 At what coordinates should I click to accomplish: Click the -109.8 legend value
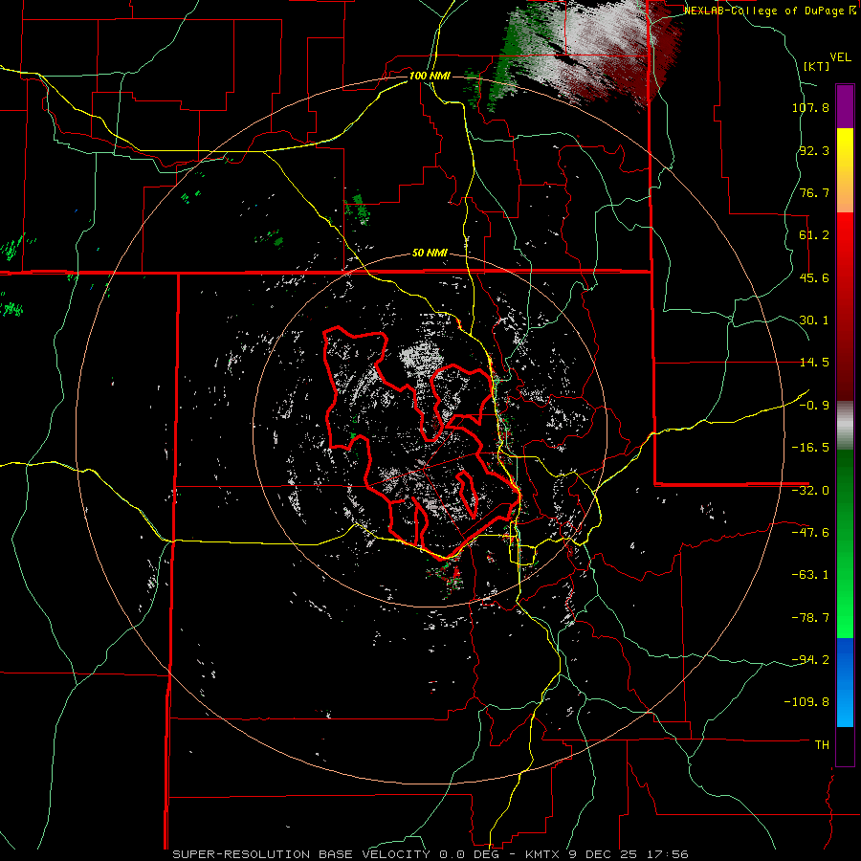pos(806,702)
